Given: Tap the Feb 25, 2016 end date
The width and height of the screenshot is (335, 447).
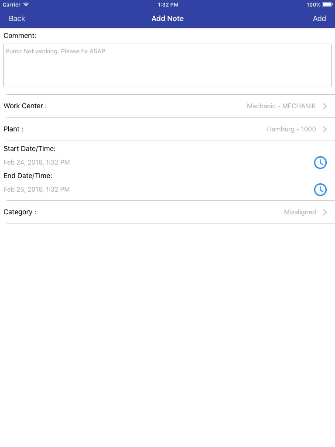Looking at the screenshot, I should tap(37, 189).
